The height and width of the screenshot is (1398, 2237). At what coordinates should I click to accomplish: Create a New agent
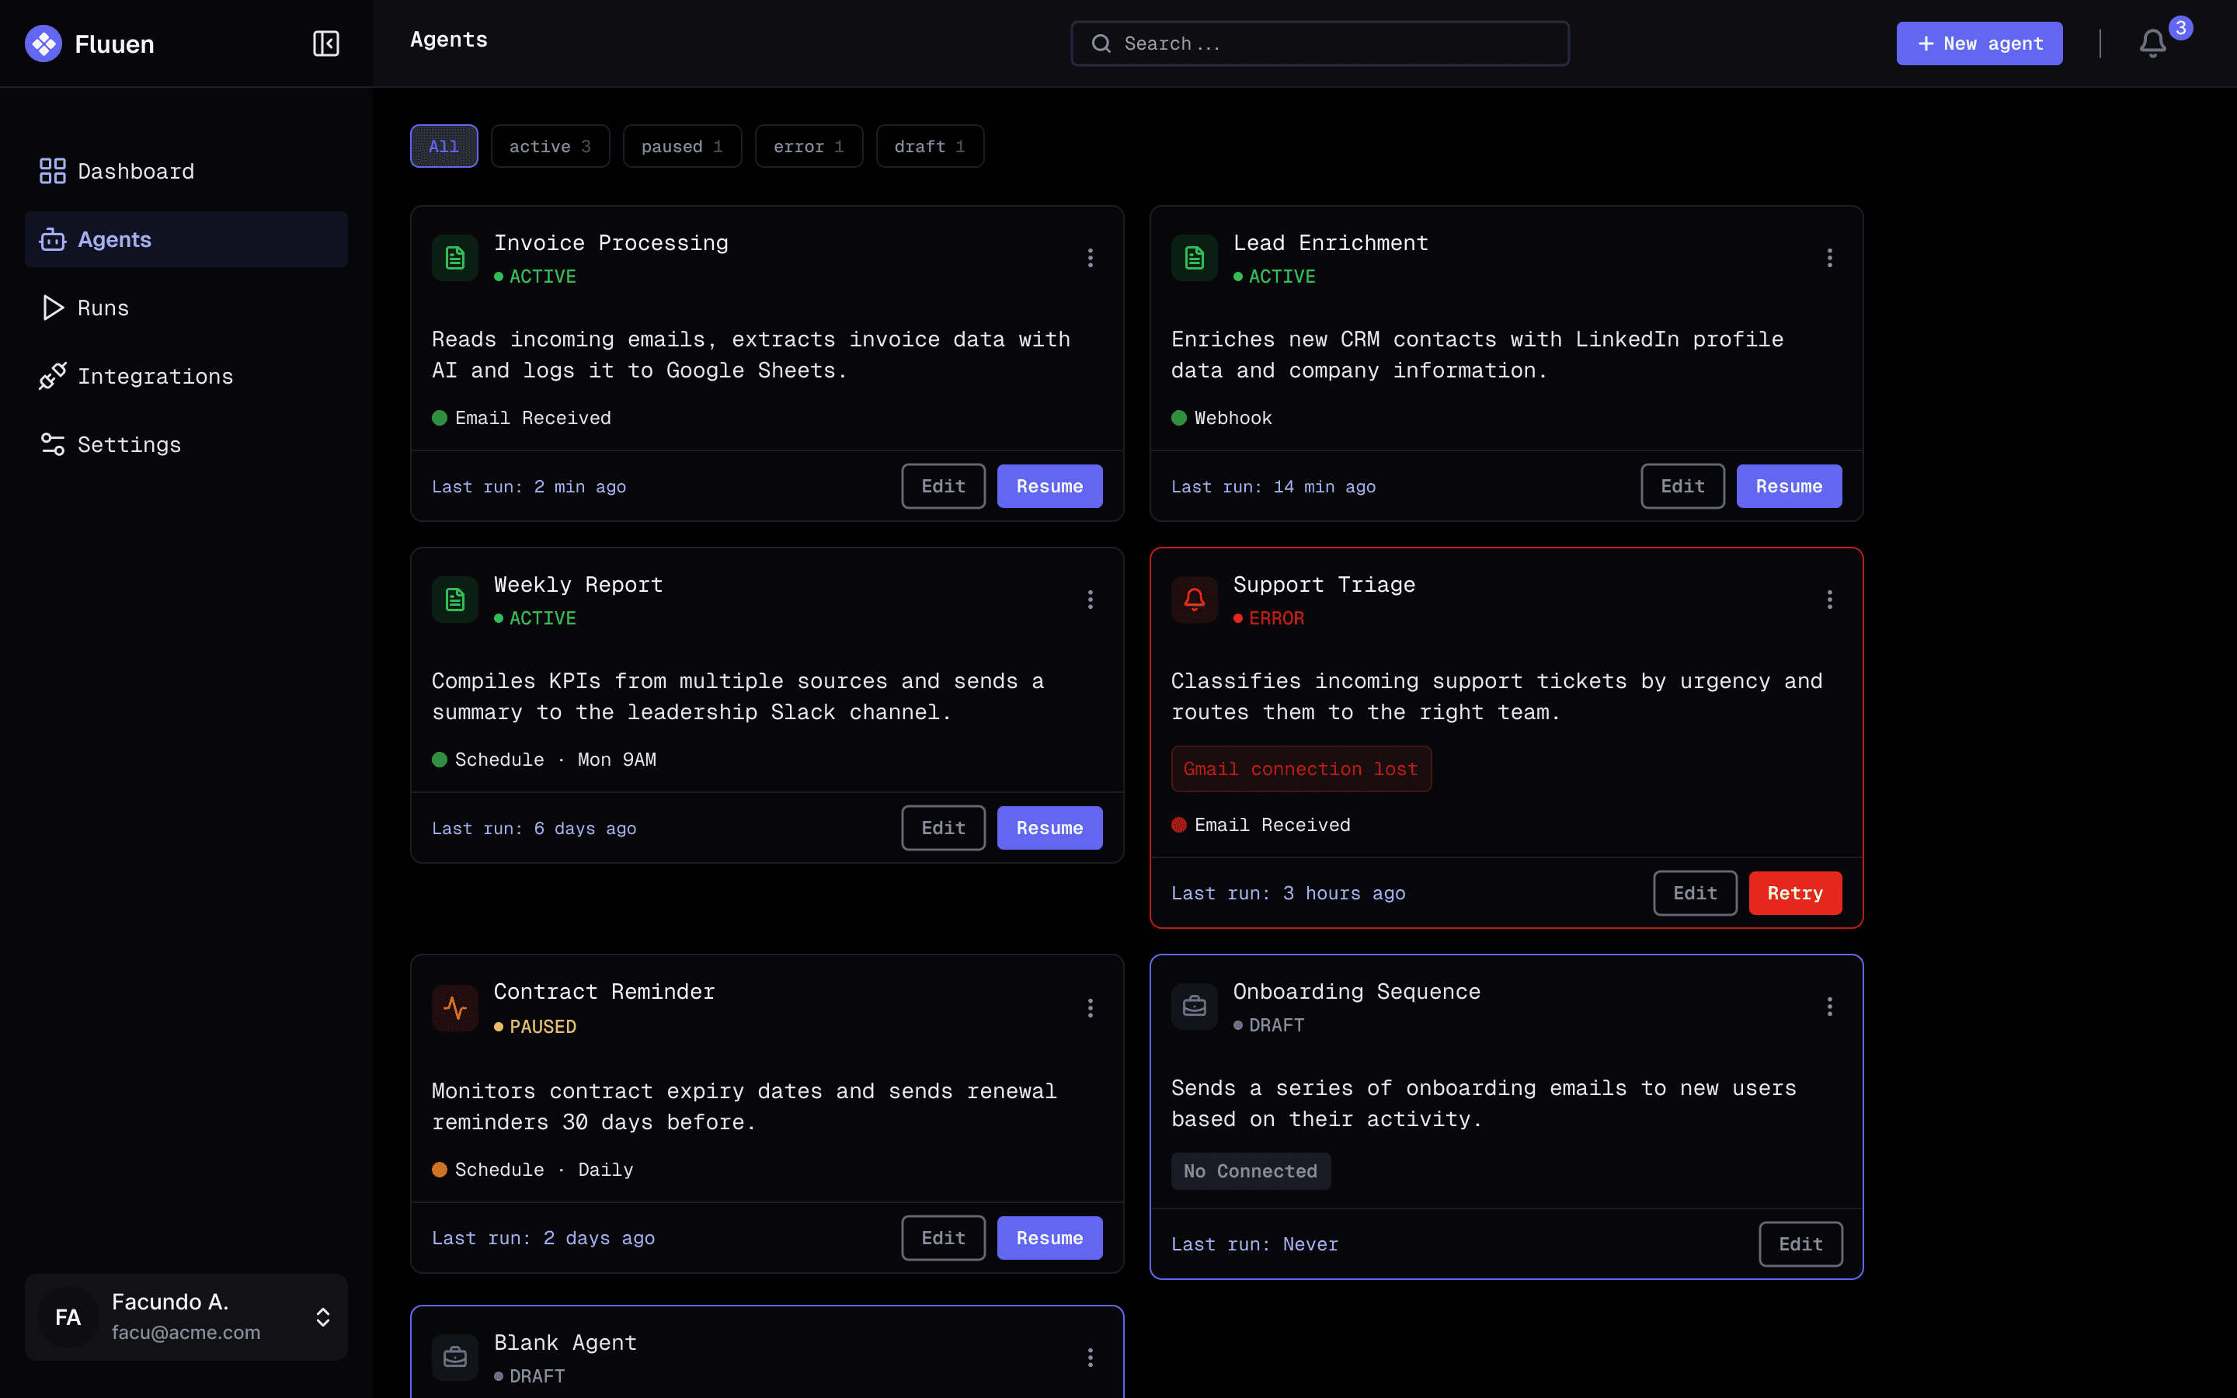pos(1979,43)
